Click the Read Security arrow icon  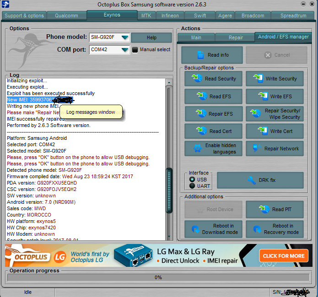click(197, 78)
